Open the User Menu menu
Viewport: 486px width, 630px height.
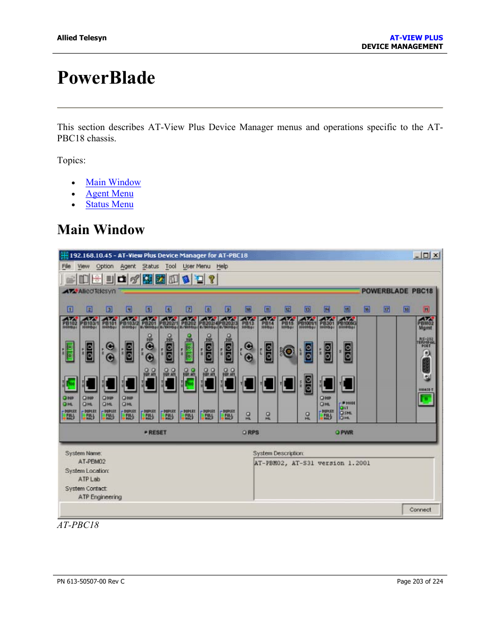196,266
